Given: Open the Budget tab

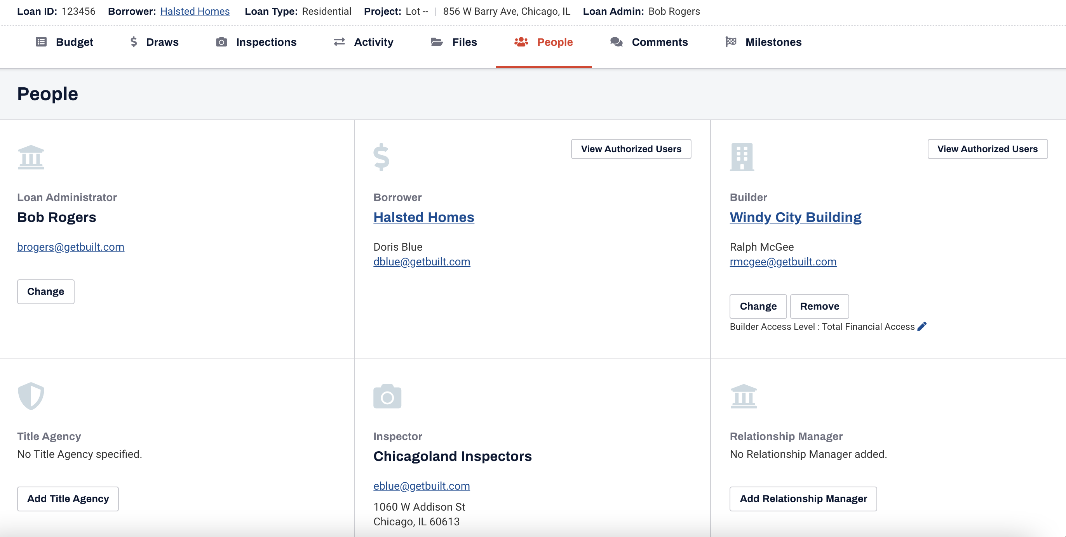Looking at the screenshot, I should point(64,42).
